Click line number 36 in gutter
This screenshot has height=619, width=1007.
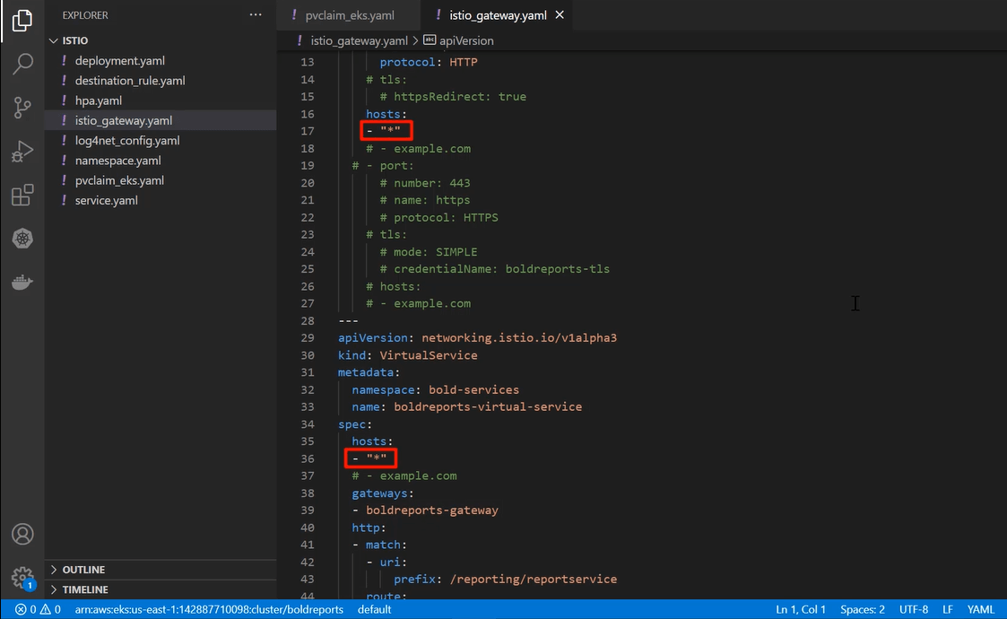[307, 458]
